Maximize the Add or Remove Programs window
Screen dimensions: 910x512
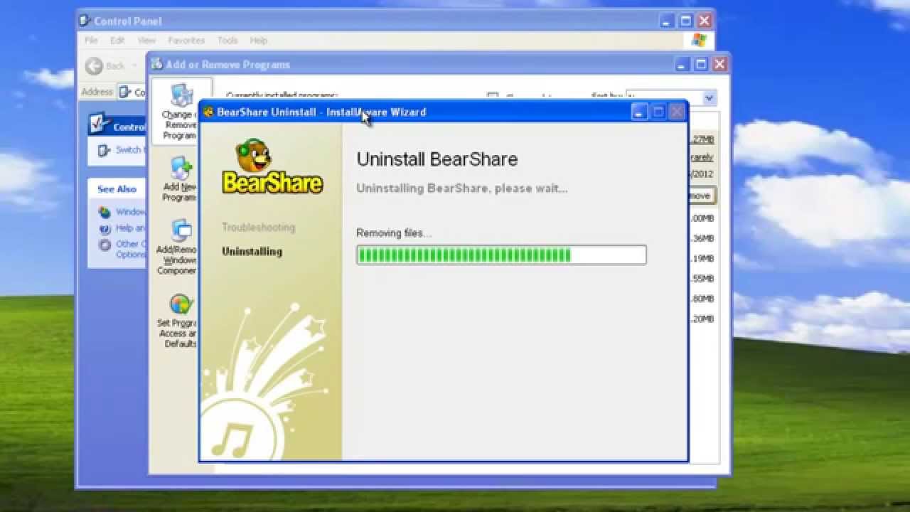point(702,64)
